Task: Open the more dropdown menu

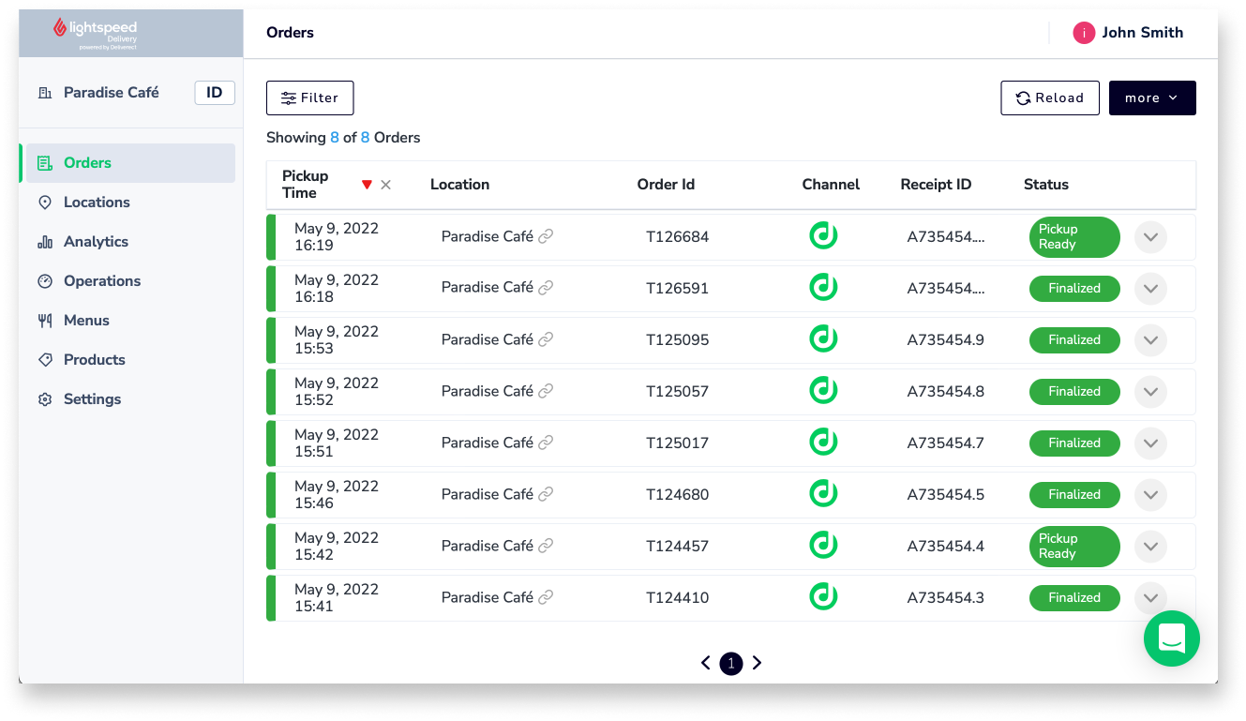Action: [x=1151, y=98]
